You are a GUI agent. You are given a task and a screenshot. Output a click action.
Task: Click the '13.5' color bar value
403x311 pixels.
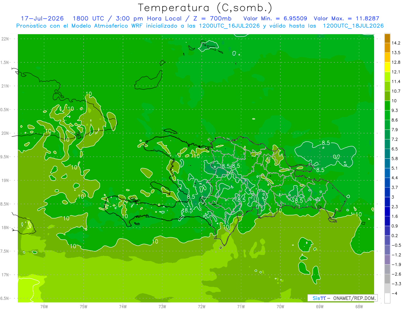[396, 53]
